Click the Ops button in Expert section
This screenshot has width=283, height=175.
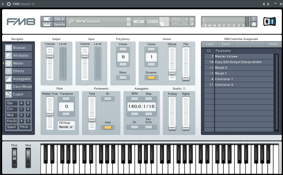tap(12, 103)
